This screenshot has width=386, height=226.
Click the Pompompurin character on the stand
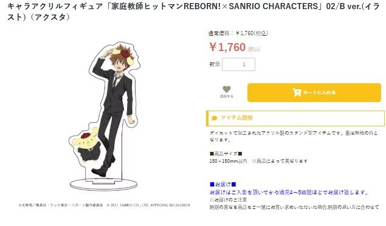[x=85, y=145]
